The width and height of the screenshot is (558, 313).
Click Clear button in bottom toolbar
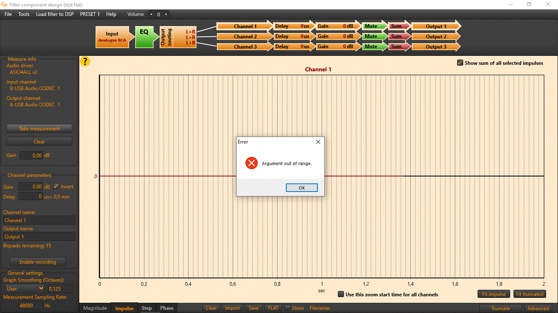point(211,308)
